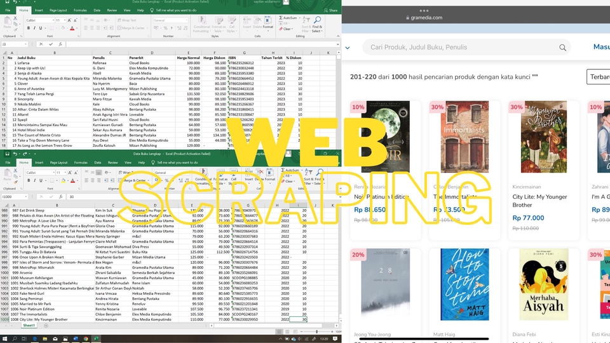Click Clear eraser in upper Excel window

coord(281,29)
